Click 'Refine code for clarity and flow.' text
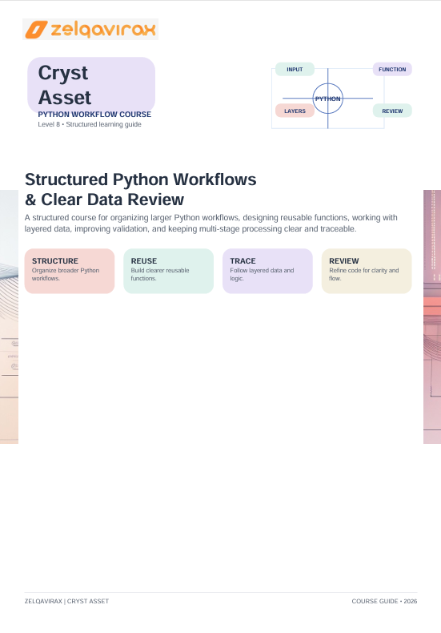The image size is (441, 633). [x=363, y=275]
